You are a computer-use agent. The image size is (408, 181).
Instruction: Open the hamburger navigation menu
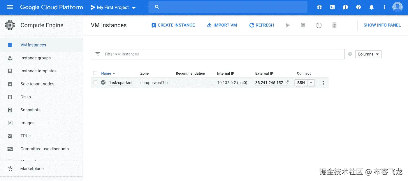[x=10, y=7]
